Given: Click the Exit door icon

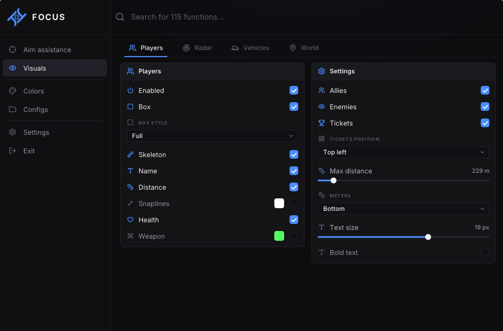Looking at the screenshot, I should click(12, 151).
